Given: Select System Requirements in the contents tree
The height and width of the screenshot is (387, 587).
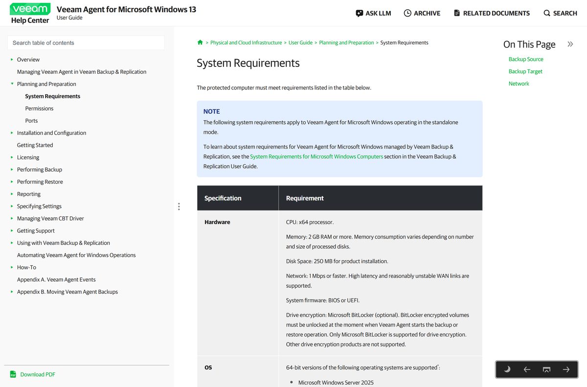Looking at the screenshot, I should [53, 96].
